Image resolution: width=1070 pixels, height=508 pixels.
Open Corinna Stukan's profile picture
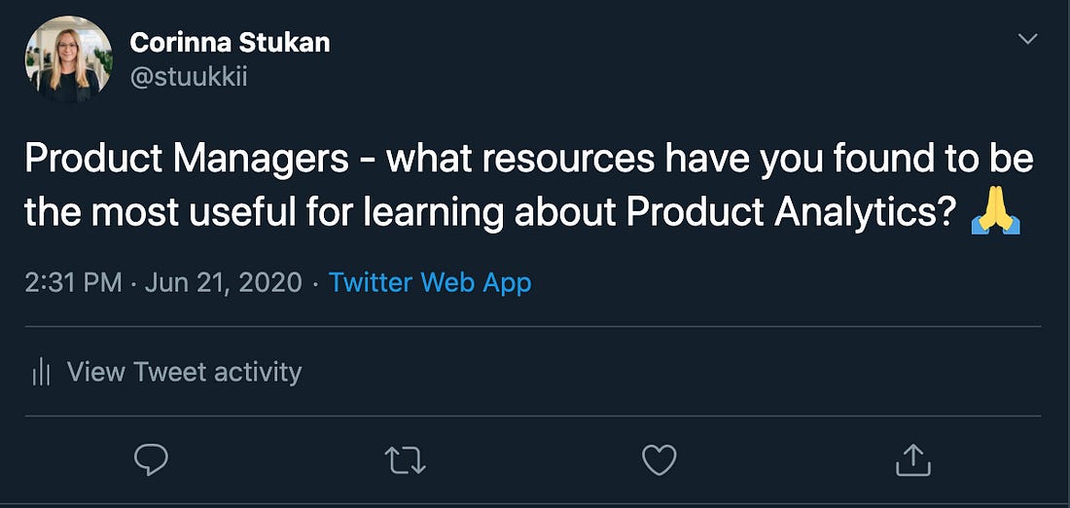[68, 59]
